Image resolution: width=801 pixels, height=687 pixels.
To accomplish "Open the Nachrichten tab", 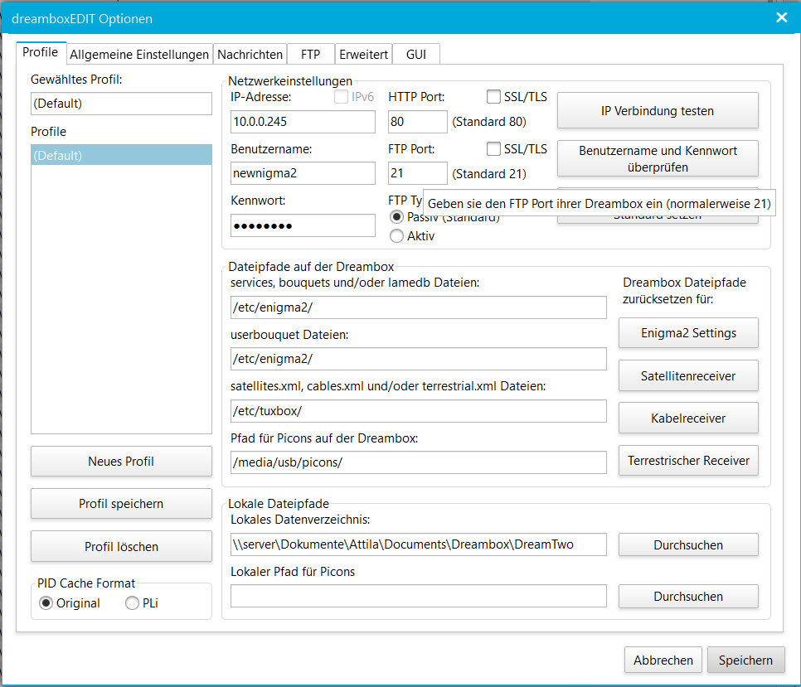I will coord(250,55).
